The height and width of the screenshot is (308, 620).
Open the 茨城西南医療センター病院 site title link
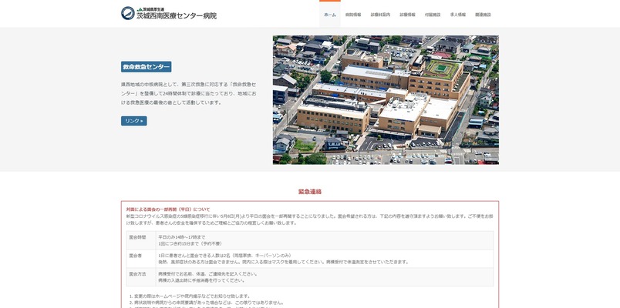pyautogui.click(x=177, y=16)
